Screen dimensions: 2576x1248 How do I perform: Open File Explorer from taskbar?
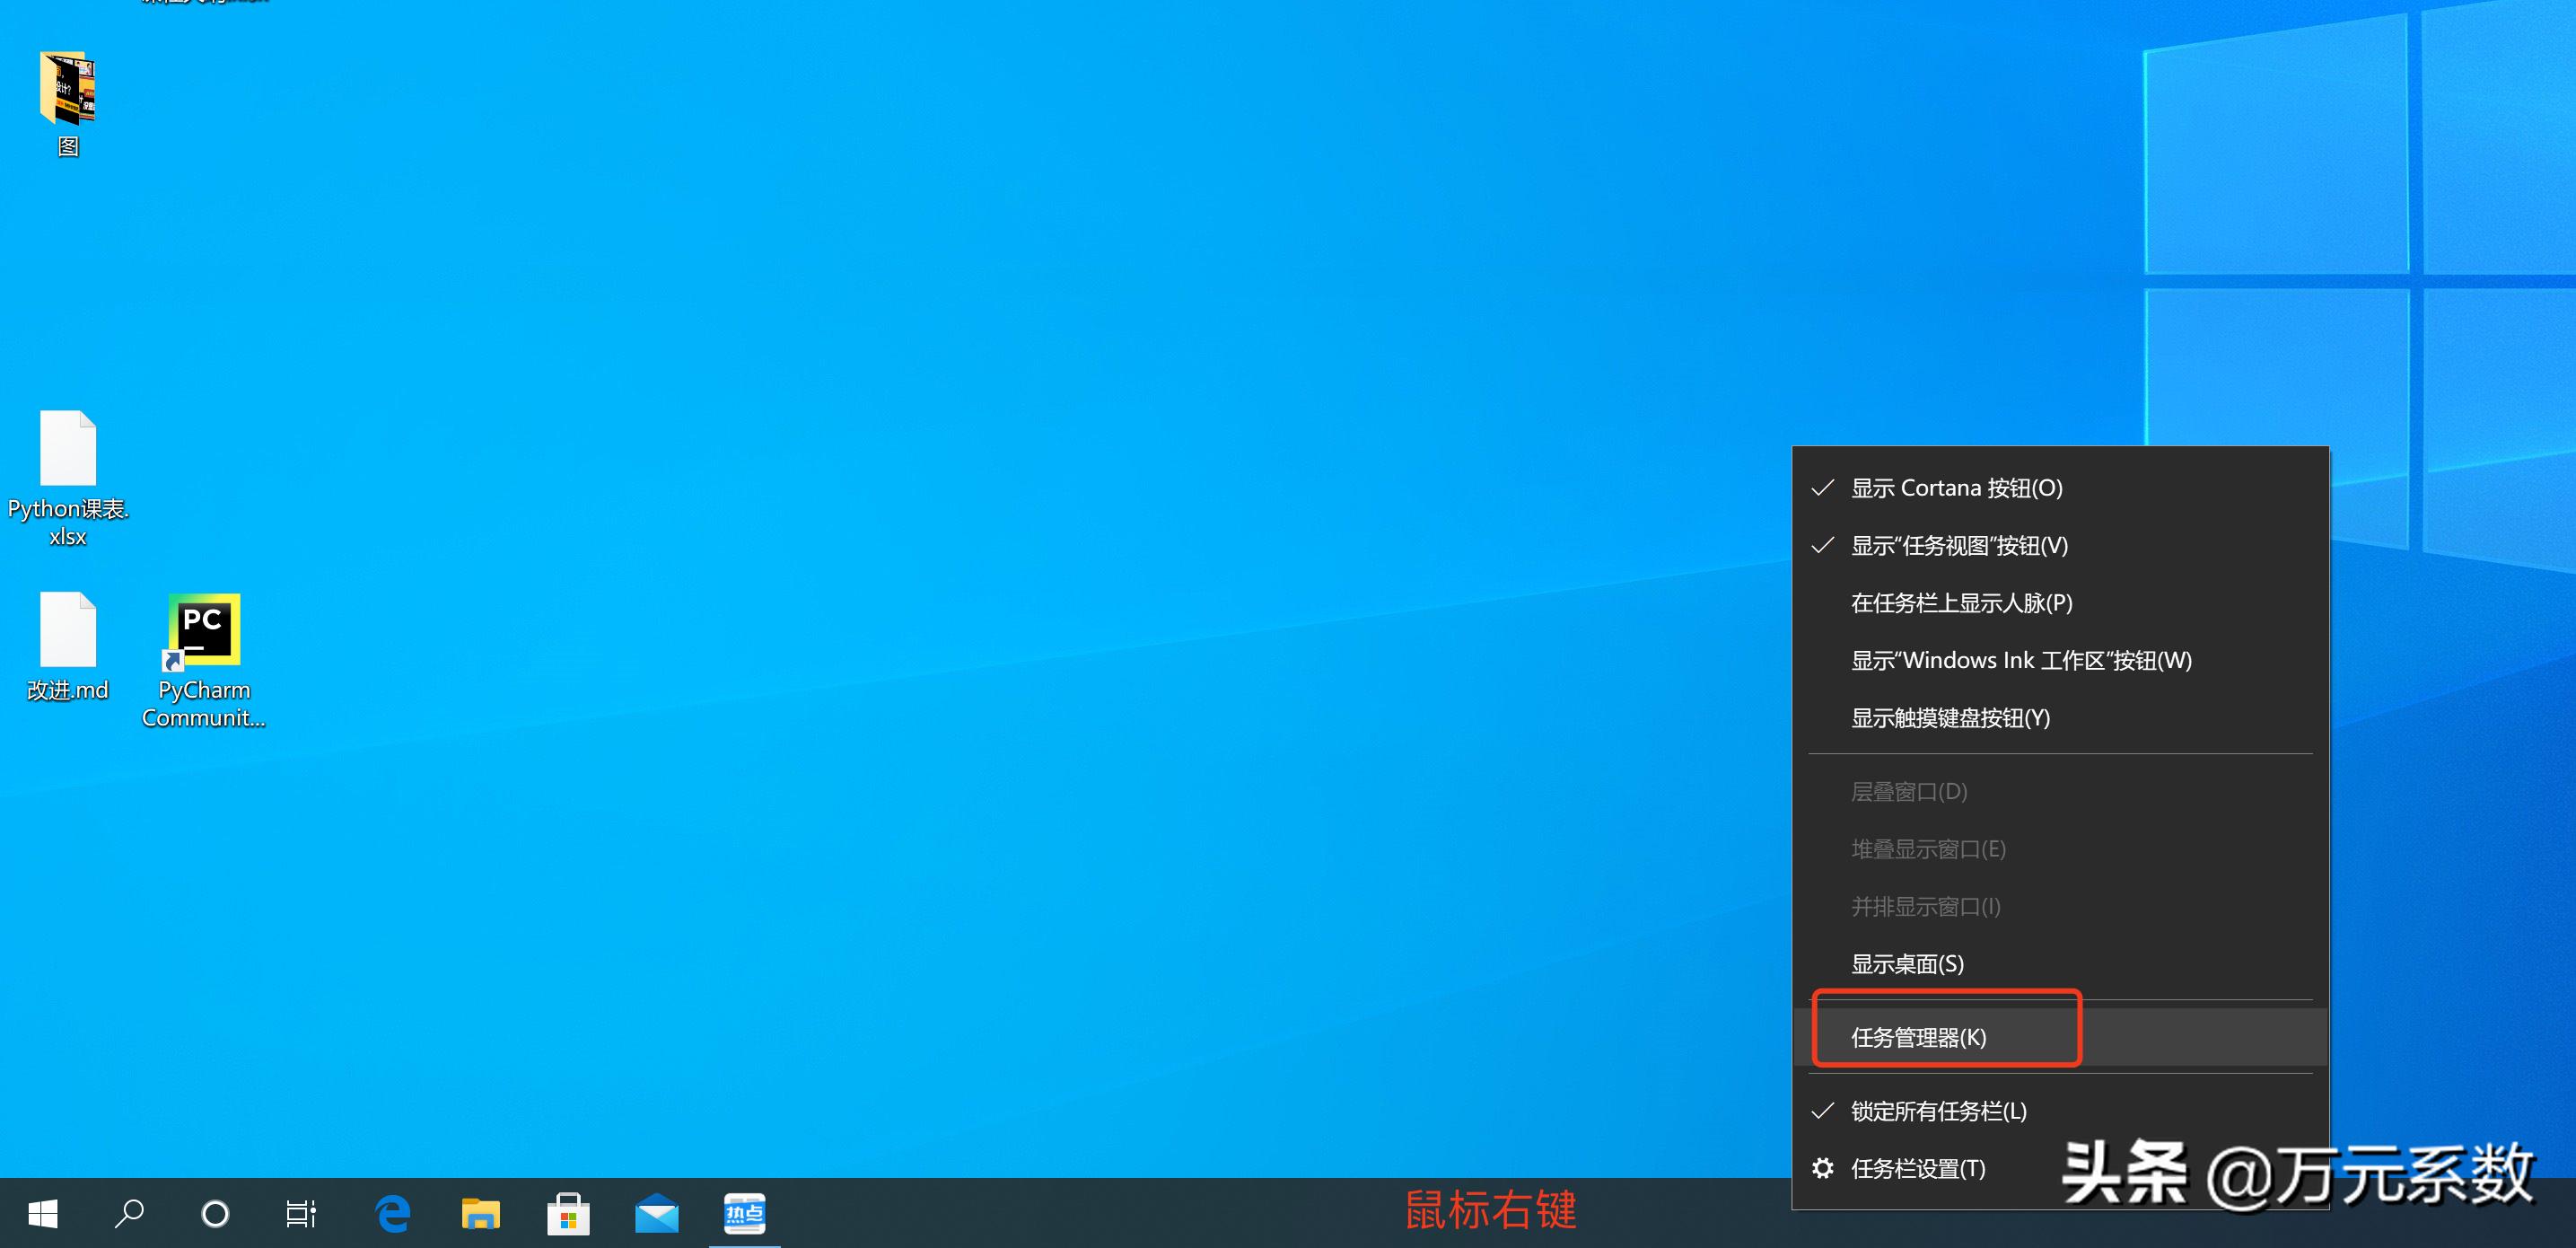[480, 1213]
